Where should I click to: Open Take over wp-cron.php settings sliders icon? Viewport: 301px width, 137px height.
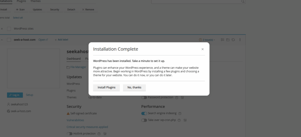click(185, 120)
